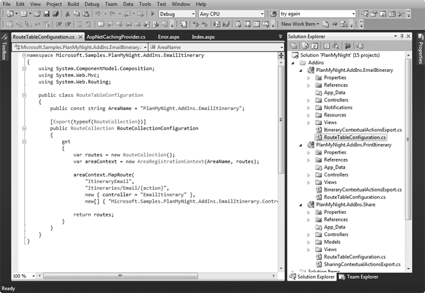Collapse the namespace outlining region in the code

coord(24,56)
